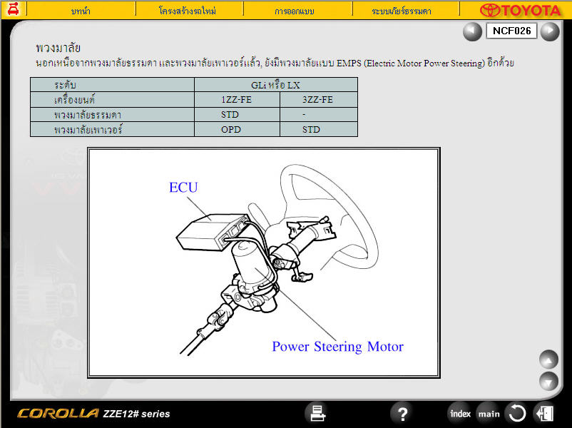This screenshot has height=428, width=572.
Task: Click the COROLLA ZZE12# series logo
Action: click(x=93, y=414)
